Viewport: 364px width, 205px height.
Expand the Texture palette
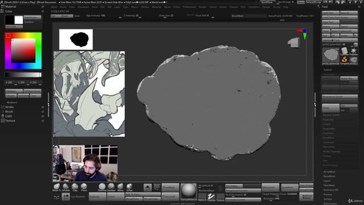[10, 121]
